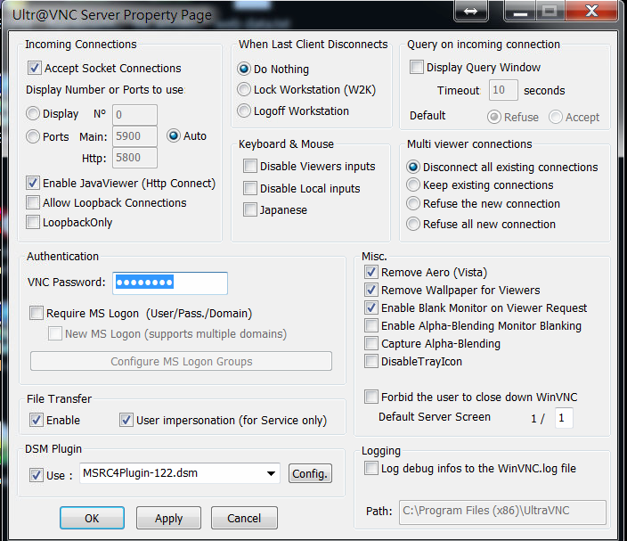Check Log debug infos to WinVNC.log
The width and height of the screenshot is (627, 541).
(371, 468)
